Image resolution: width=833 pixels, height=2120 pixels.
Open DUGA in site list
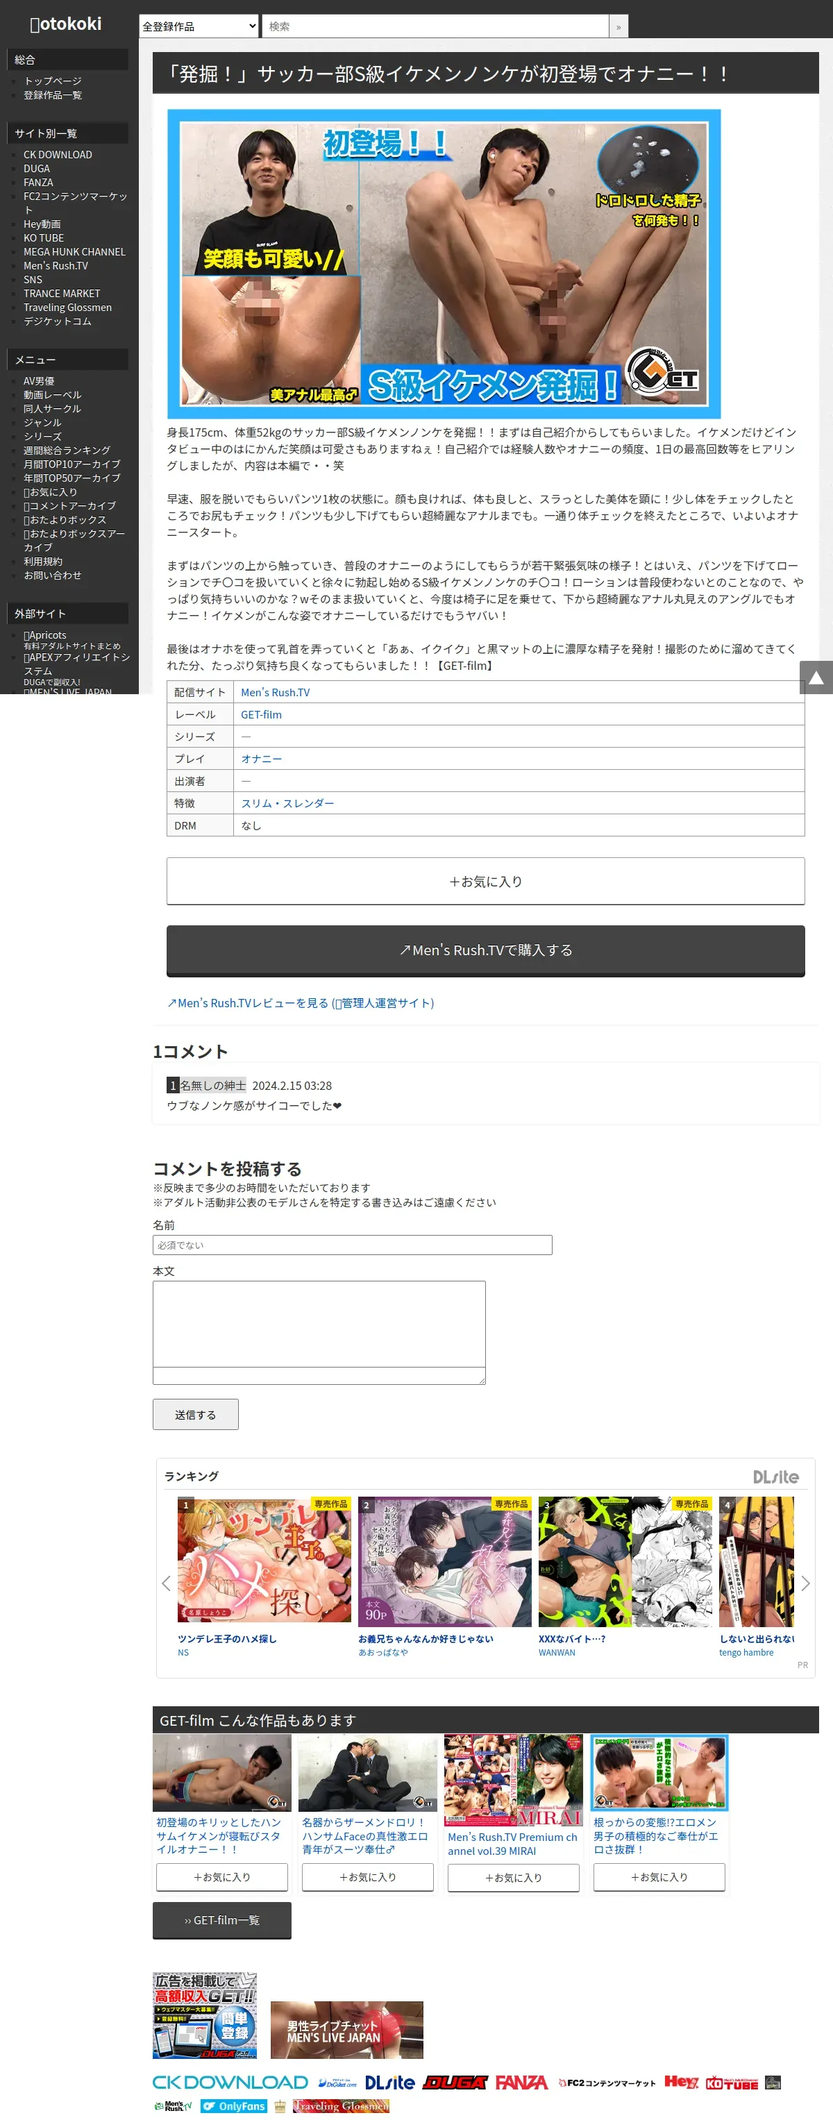[37, 169]
